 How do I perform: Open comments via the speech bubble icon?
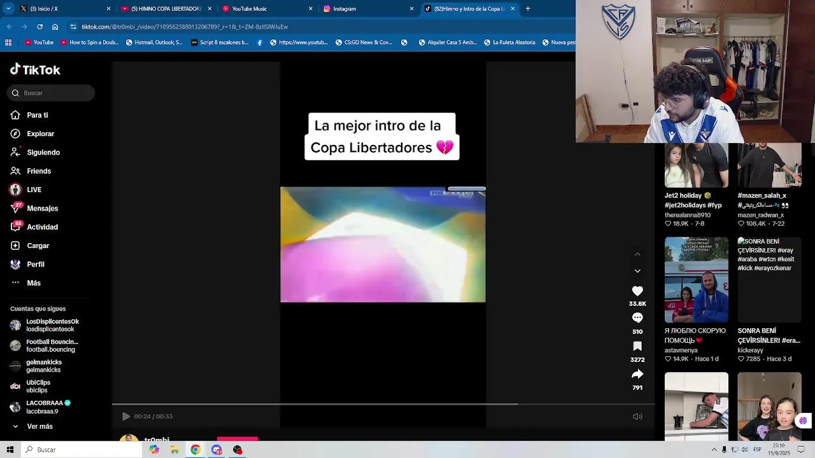(637, 318)
